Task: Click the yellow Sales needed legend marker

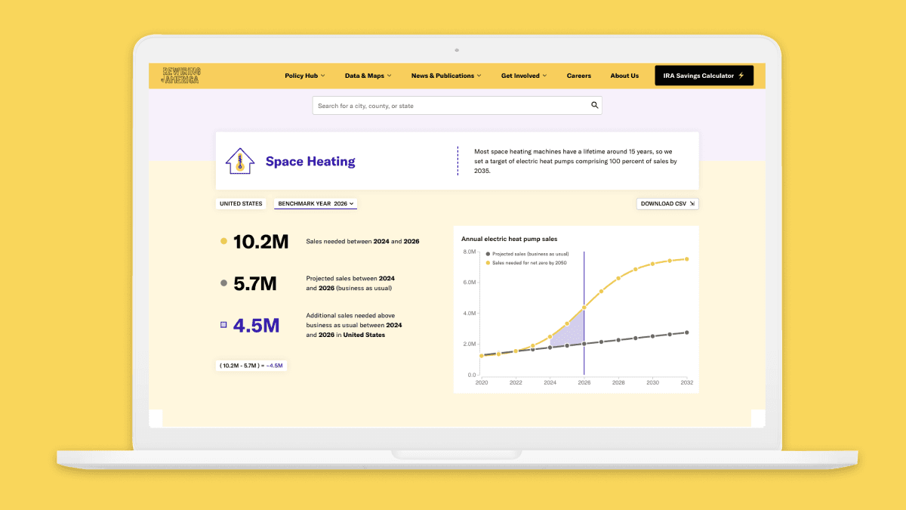Action: pos(488,263)
